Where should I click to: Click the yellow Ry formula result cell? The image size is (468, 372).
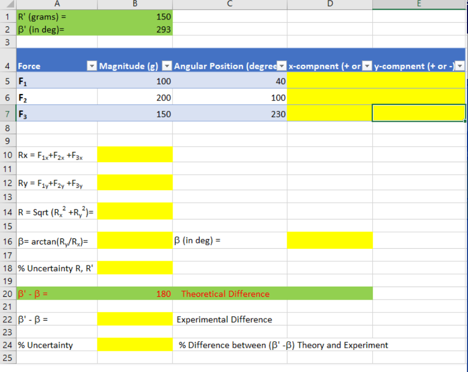point(135,183)
